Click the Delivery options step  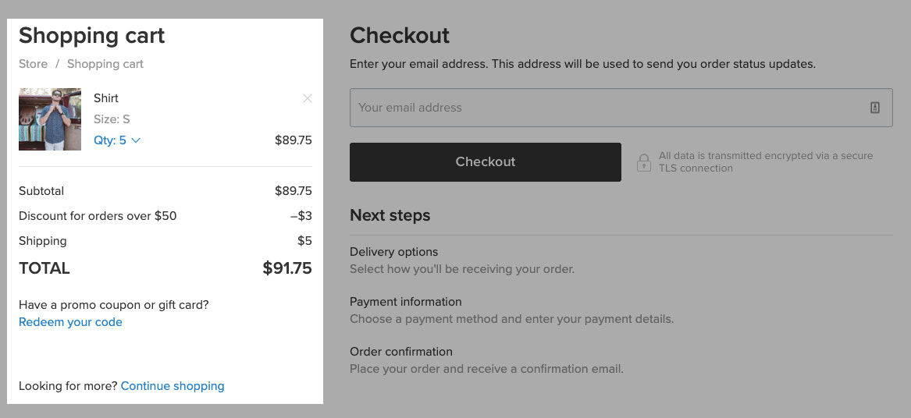click(393, 252)
